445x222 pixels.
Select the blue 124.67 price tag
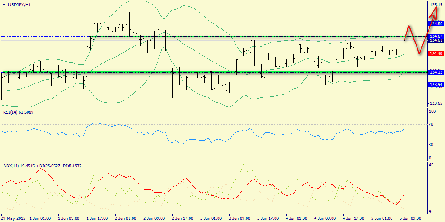[436, 36]
